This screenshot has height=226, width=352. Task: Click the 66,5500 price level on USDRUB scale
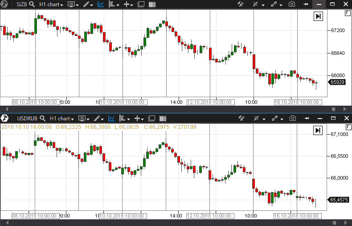pyautogui.click(x=339, y=156)
